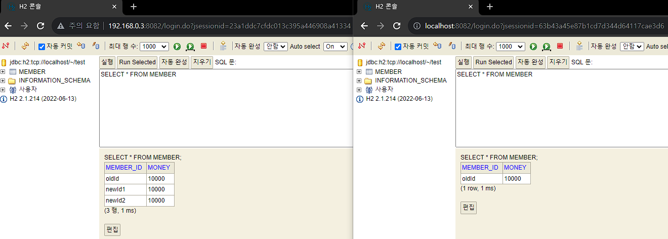Toggle 자동 커밋 checkbox in left console

42,47
